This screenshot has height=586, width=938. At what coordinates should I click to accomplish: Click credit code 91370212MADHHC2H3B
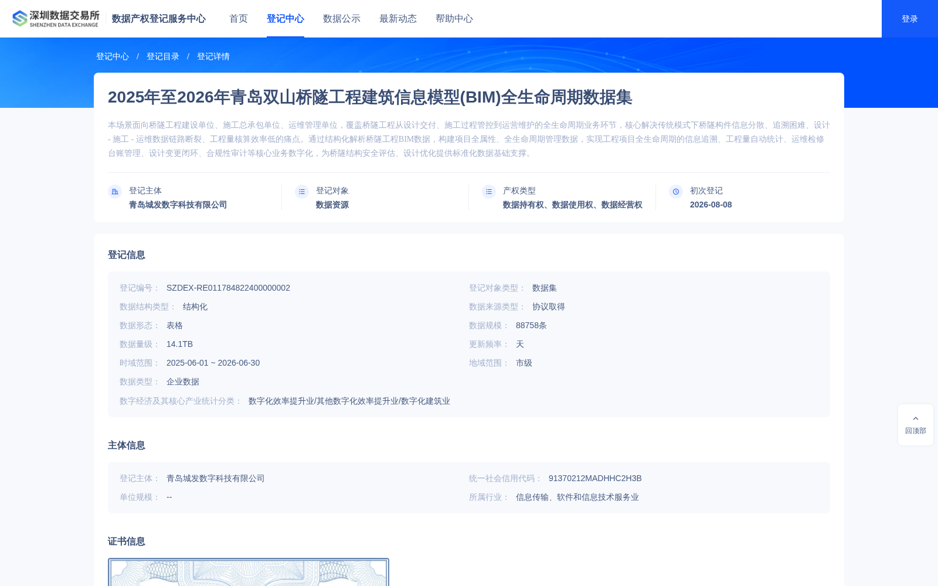tap(595, 478)
